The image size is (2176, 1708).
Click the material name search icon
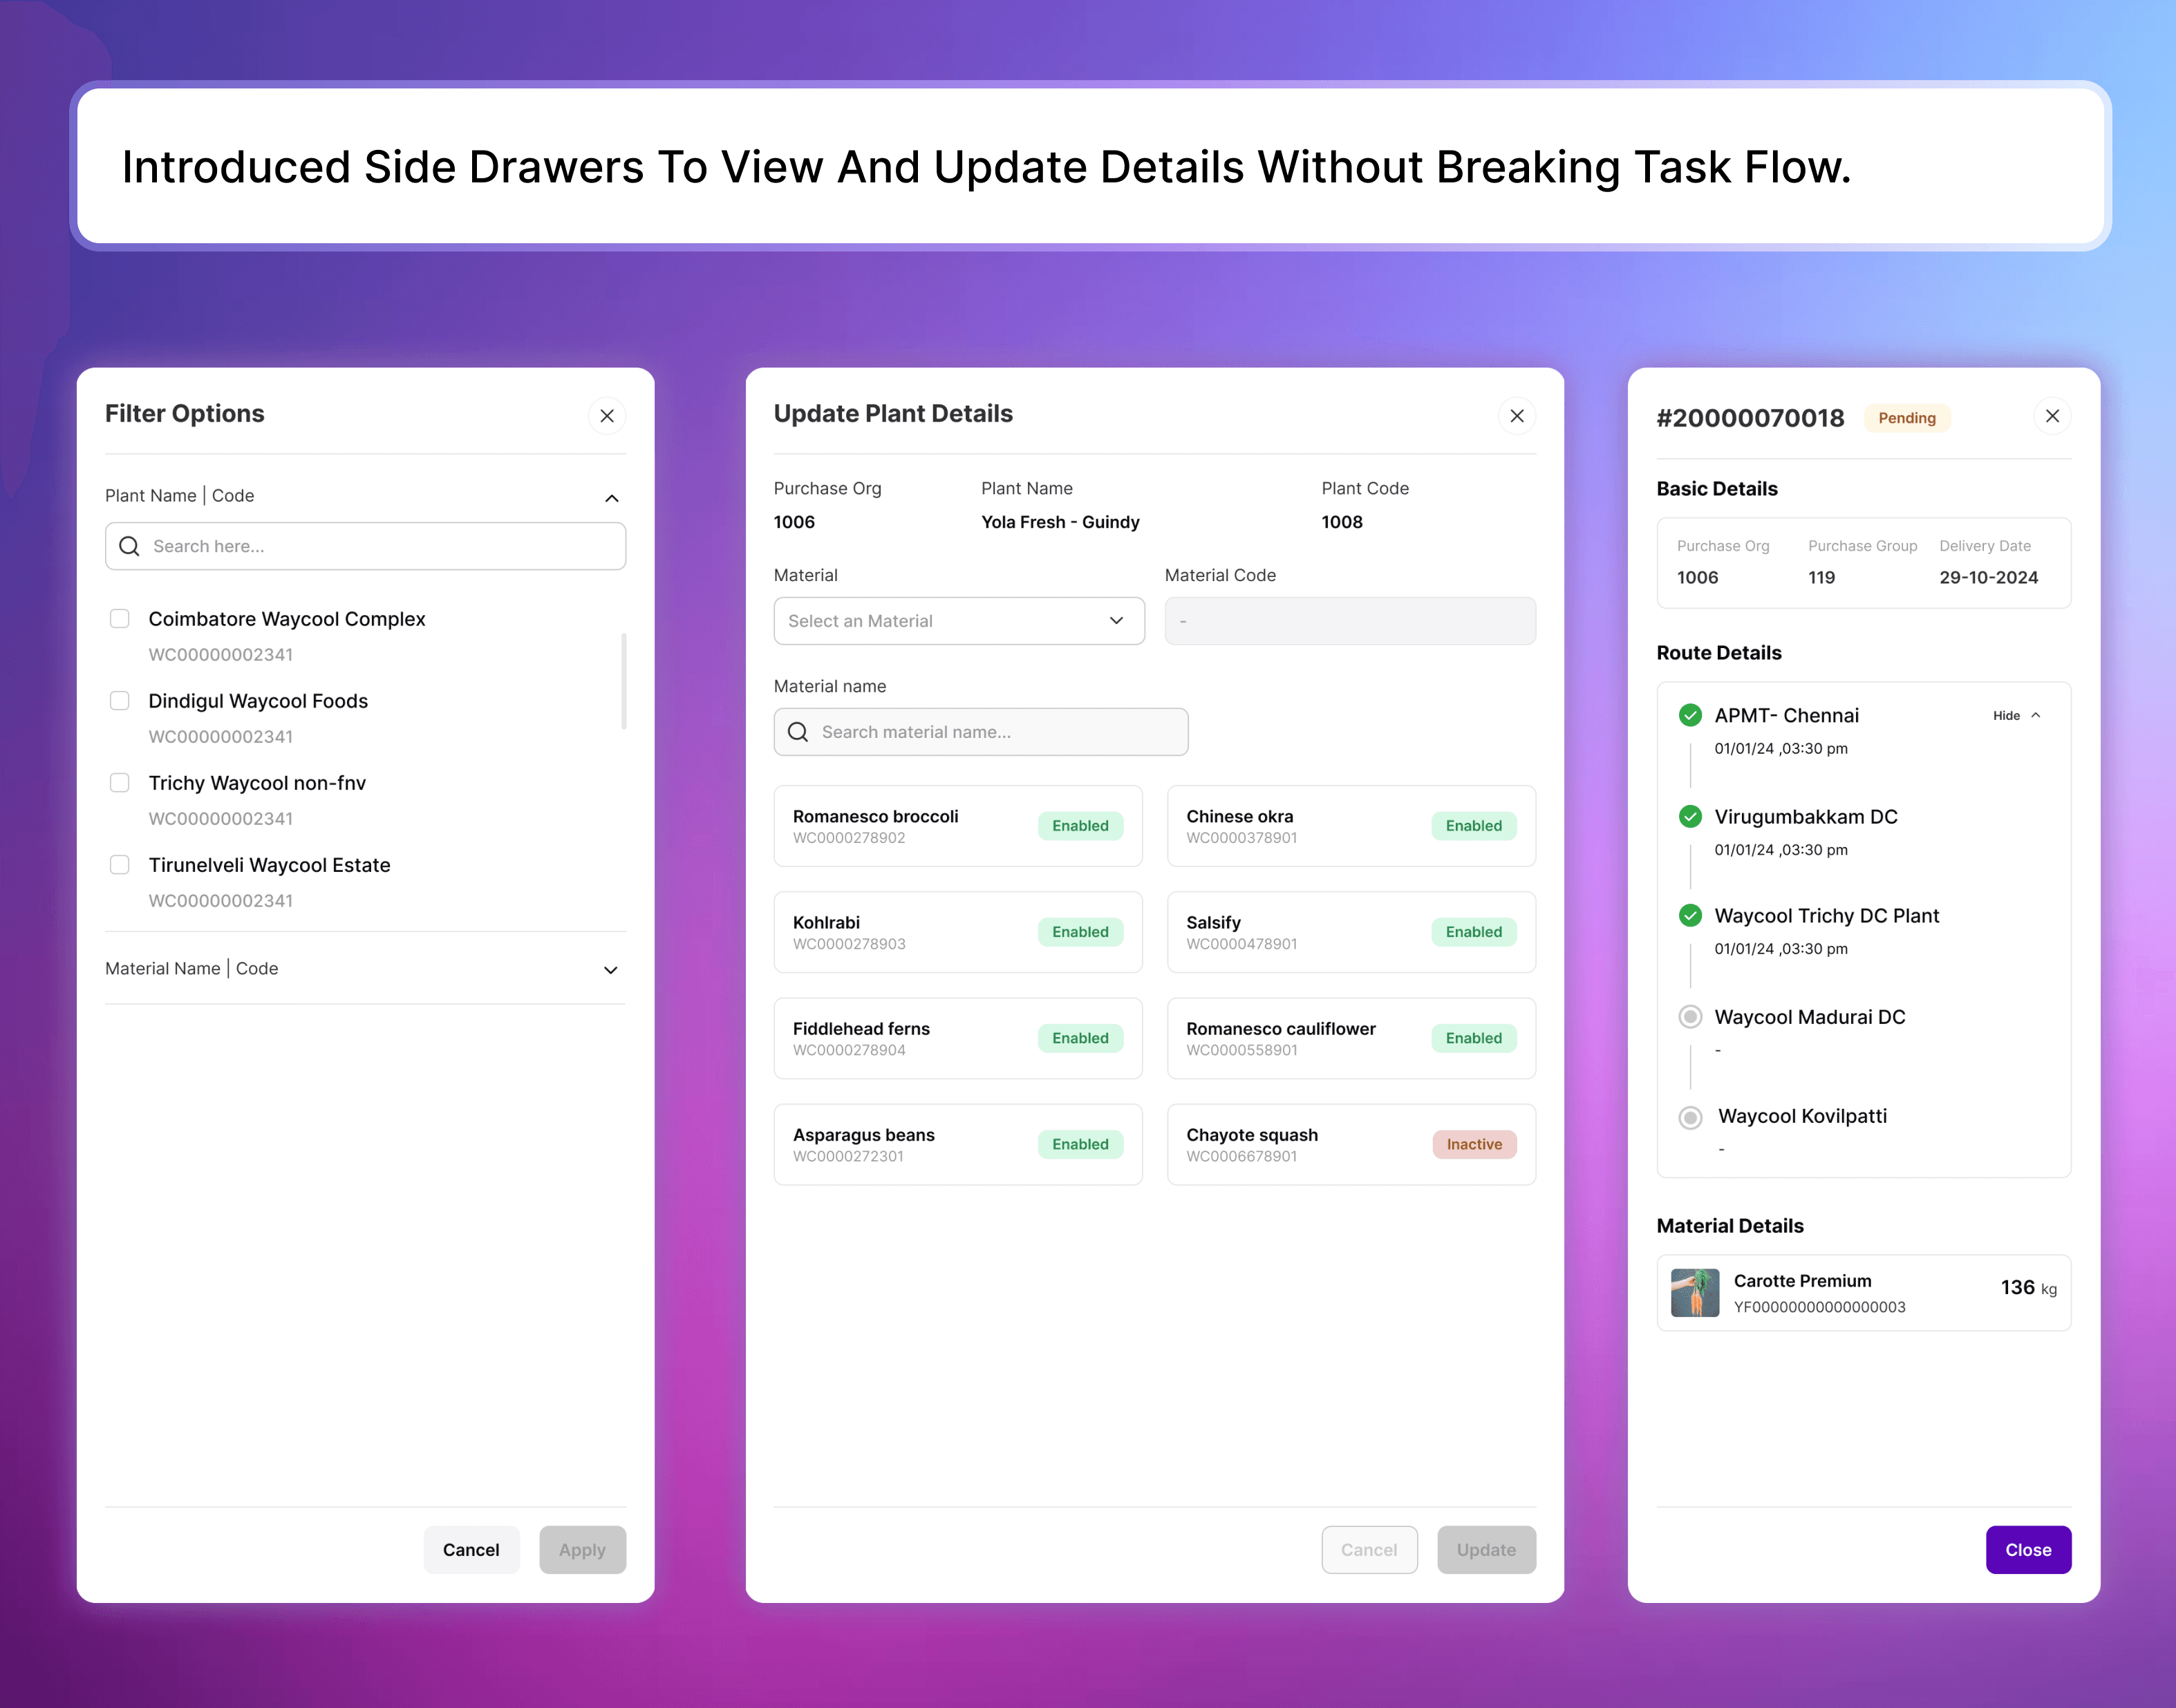(798, 732)
